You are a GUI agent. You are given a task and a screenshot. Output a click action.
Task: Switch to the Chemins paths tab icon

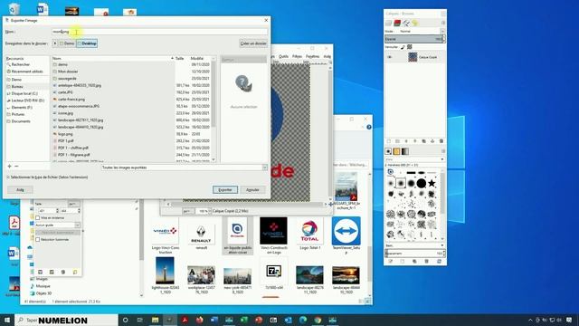[x=406, y=24]
